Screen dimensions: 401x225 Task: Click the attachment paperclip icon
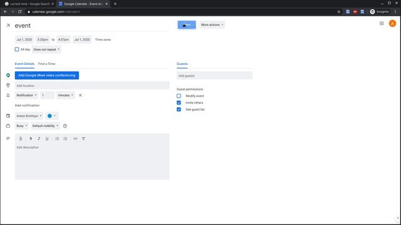coord(21,139)
